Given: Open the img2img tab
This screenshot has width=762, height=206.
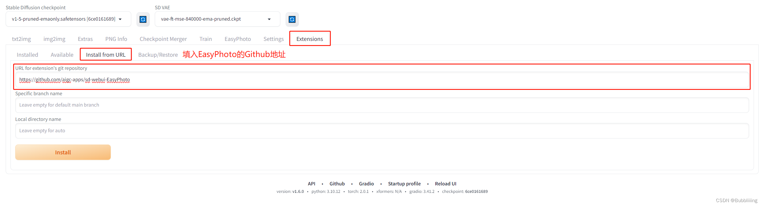Looking at the screenshot, I should pyautogui.click(x=54, y=39).
